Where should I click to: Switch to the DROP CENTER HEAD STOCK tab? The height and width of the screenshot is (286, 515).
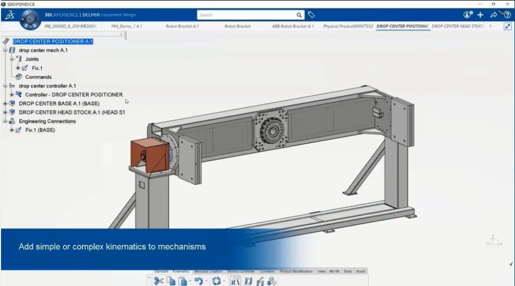(458, 26)
